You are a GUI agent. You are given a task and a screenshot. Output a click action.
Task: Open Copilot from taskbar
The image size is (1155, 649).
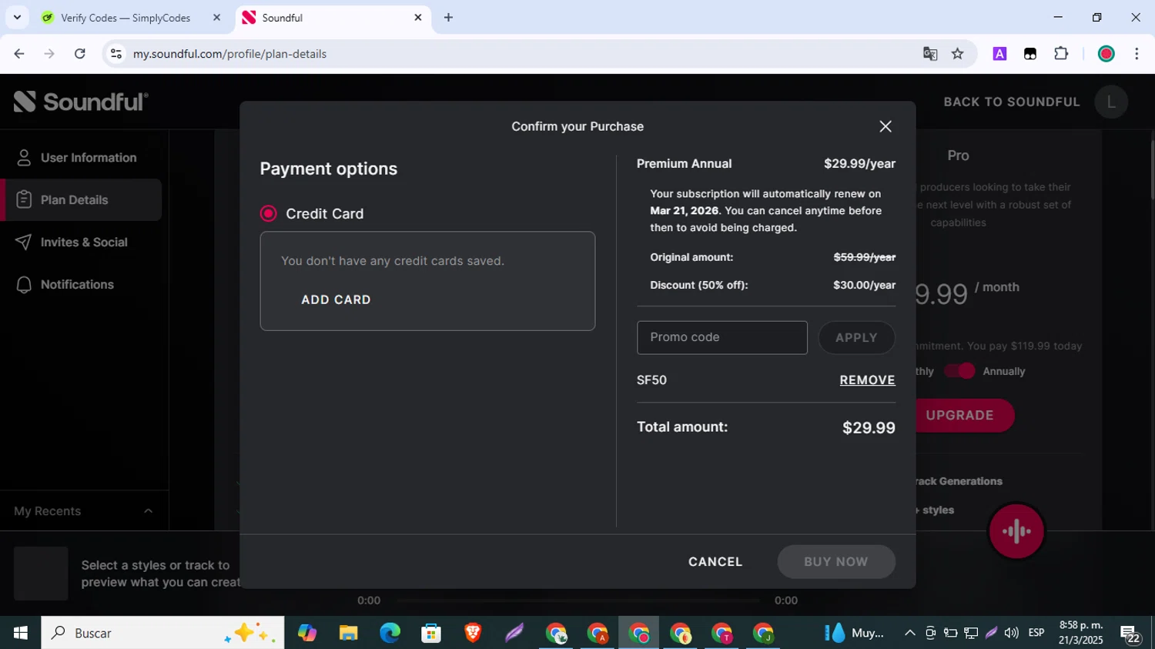(x=306, y=633)
